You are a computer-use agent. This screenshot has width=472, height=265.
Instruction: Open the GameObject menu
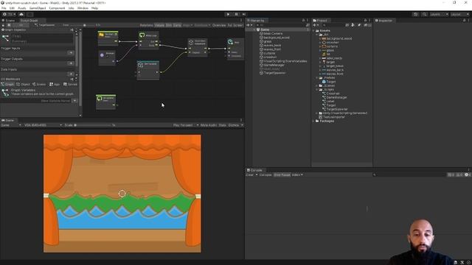click(38, 8)
